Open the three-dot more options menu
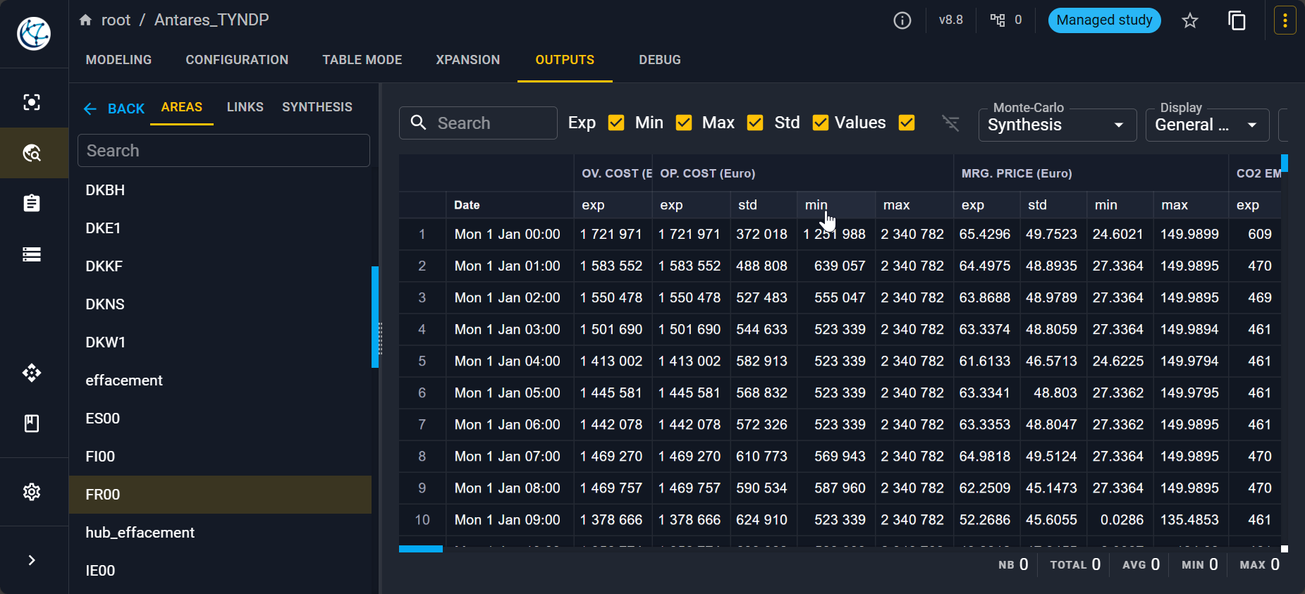The image size is (1305, 594). point(1285,20)
